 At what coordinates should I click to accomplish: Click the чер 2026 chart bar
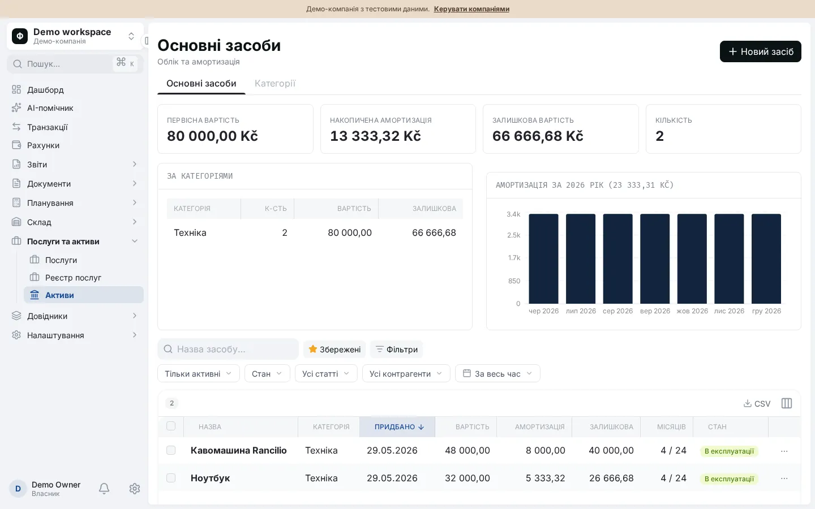(x=543, y=258)
